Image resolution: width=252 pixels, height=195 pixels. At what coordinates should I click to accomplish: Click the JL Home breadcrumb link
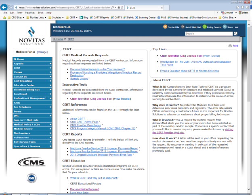(58, 39)
